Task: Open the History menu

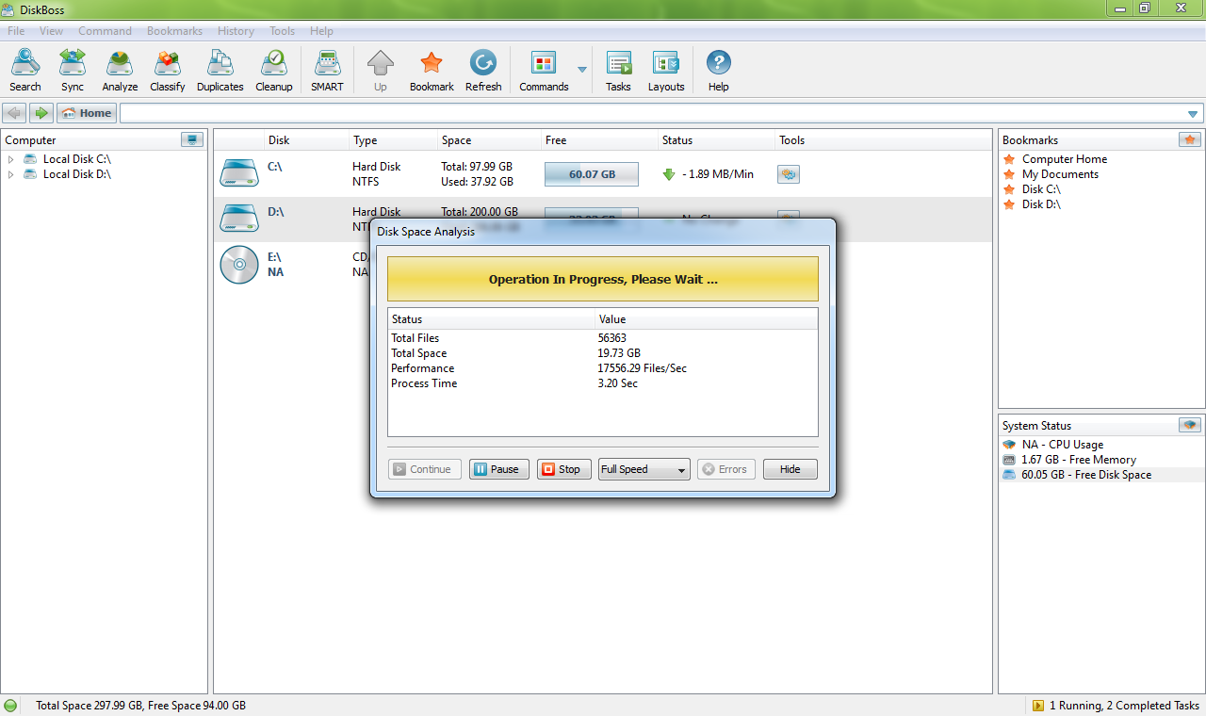Action: (236, 31)
